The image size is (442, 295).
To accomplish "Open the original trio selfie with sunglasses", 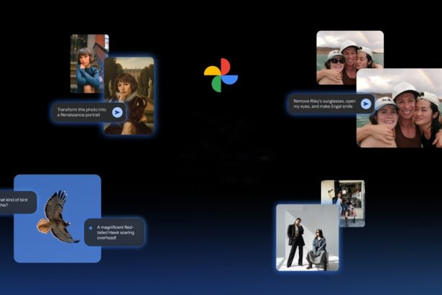I will [x=350, y=58].
